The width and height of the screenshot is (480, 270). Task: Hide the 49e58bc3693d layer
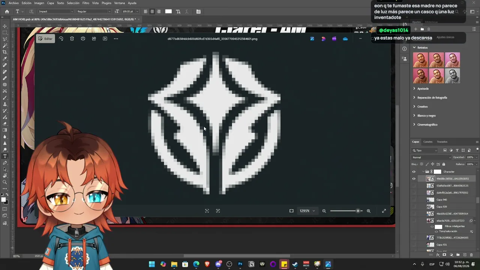[x=414, y=179]
